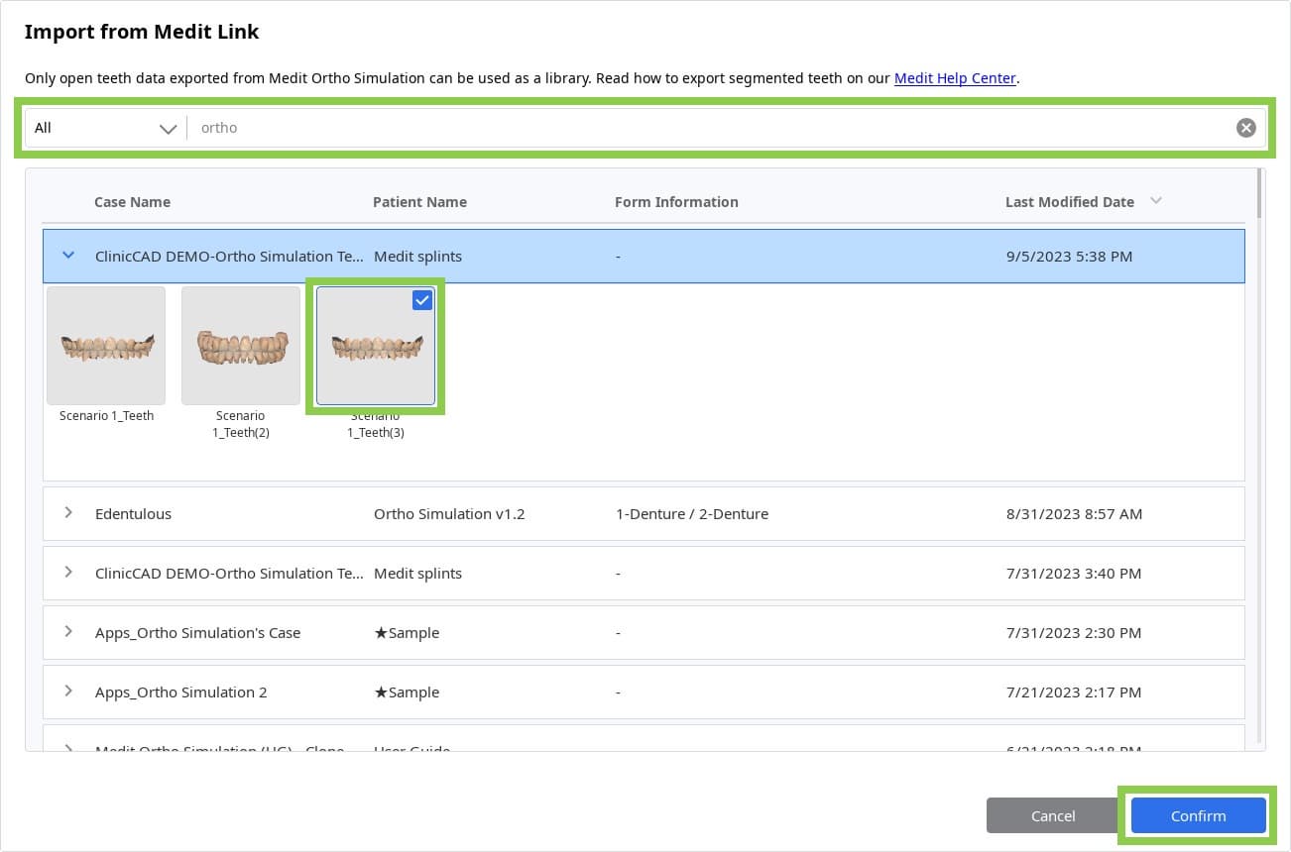The width and height of the screenshot is (1291, 852).
Task: Confirm the import selection
Action: point(1198,815)
